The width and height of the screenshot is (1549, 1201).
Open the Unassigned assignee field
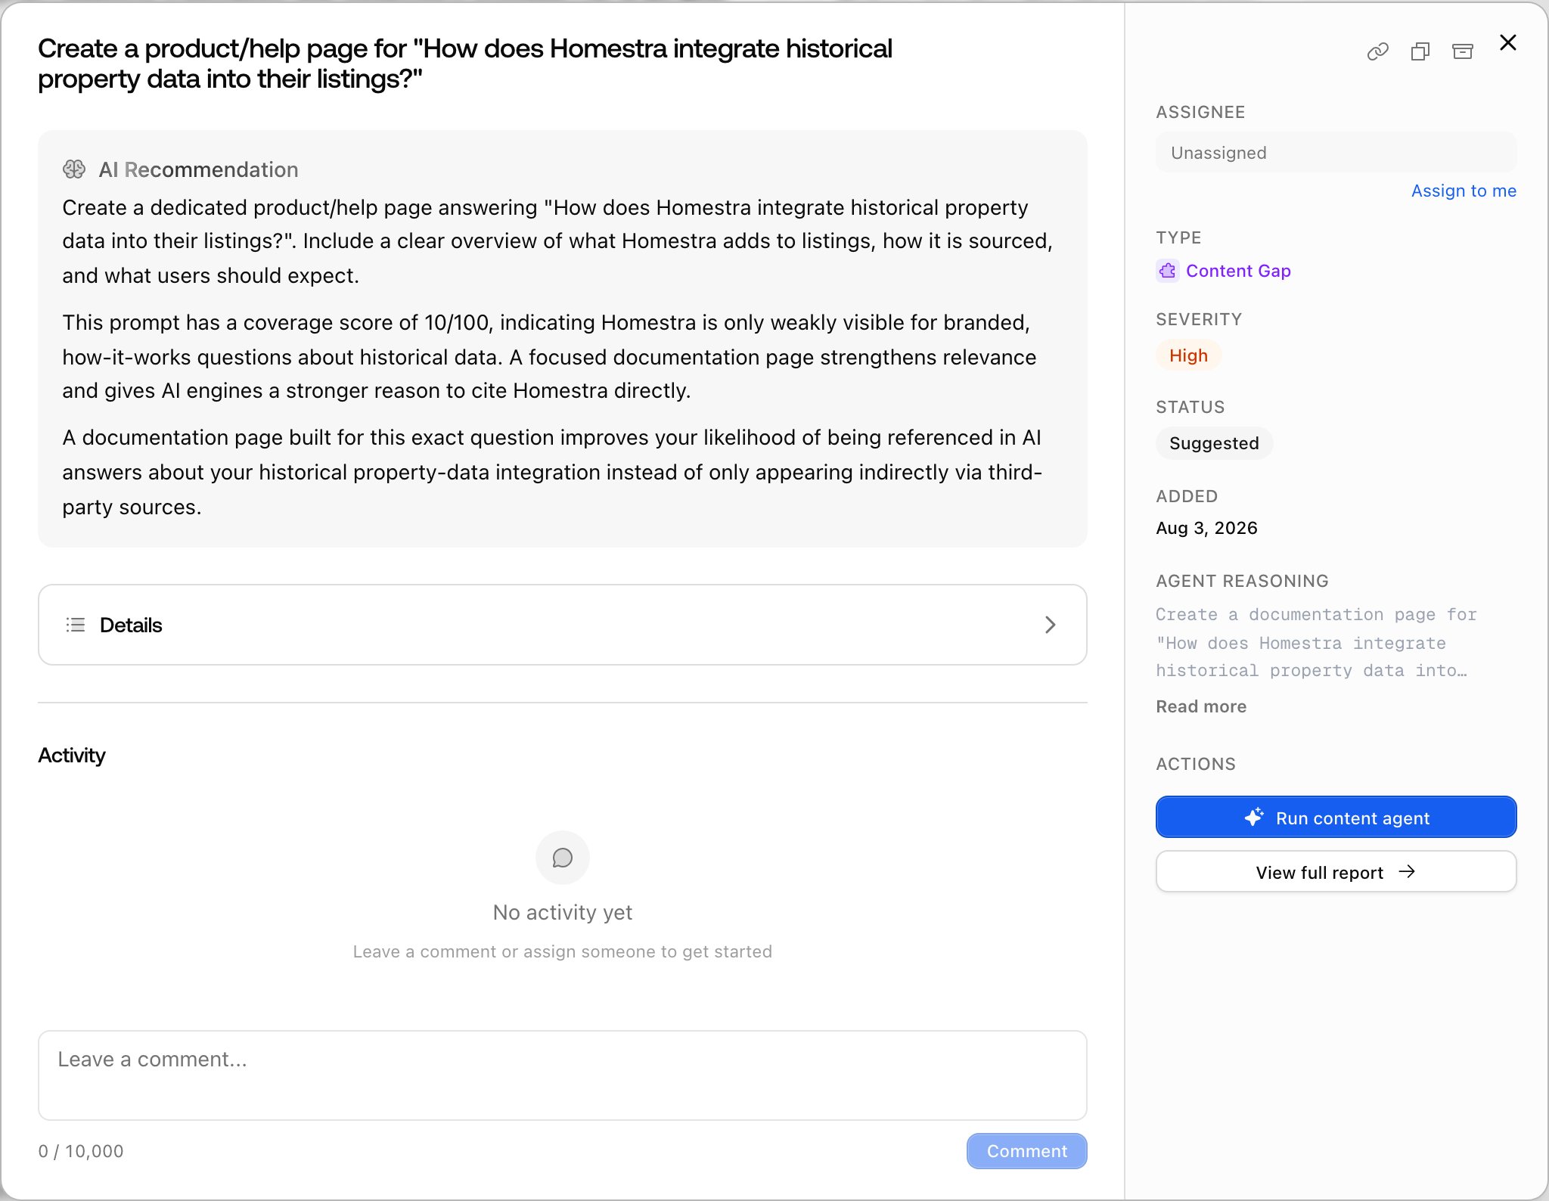pyautogui.click(x=1336, y=153)
